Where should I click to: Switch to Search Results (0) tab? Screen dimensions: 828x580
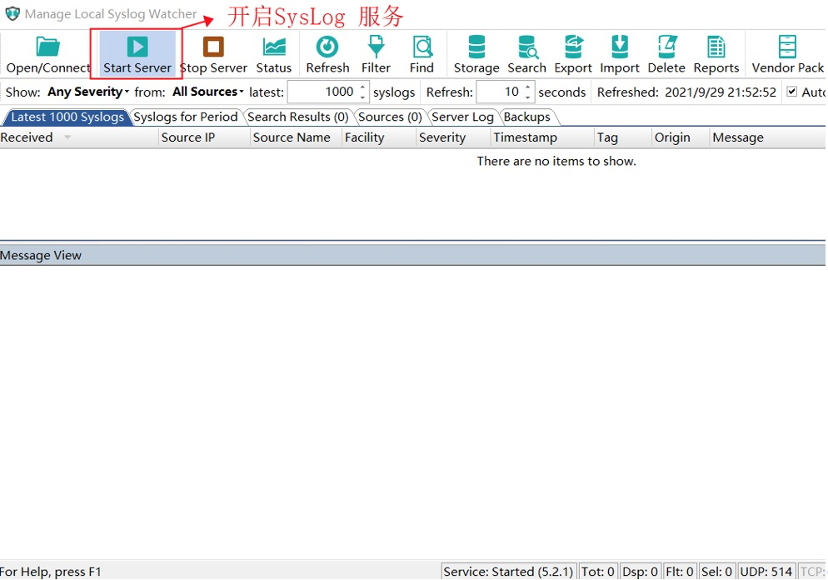298,117
